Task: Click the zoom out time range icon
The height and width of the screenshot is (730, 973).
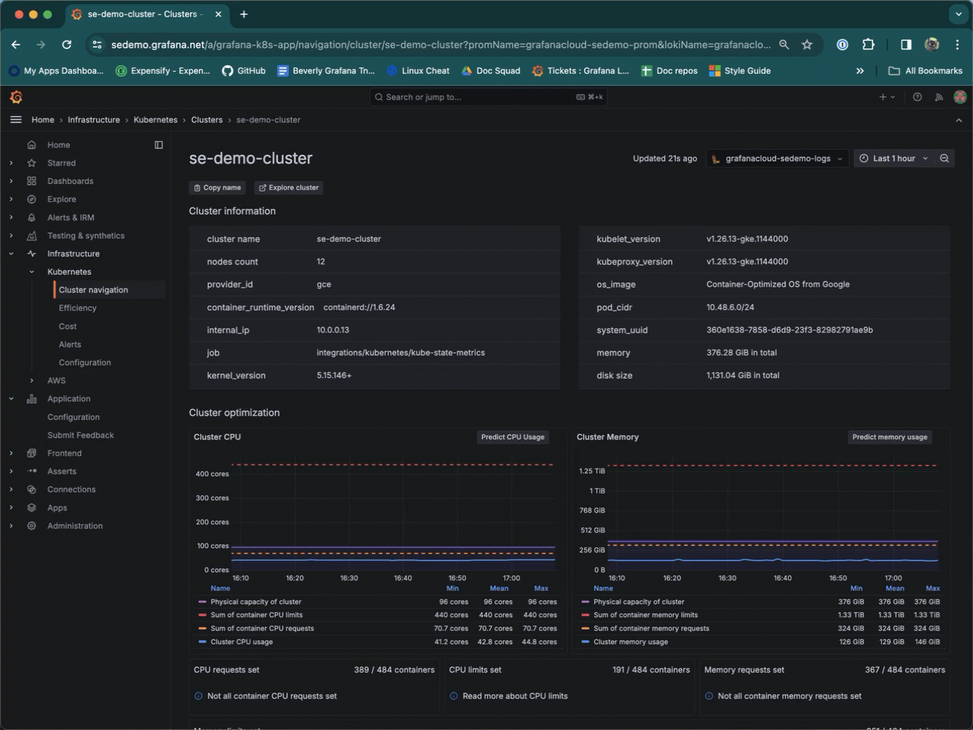Action: 944,159
